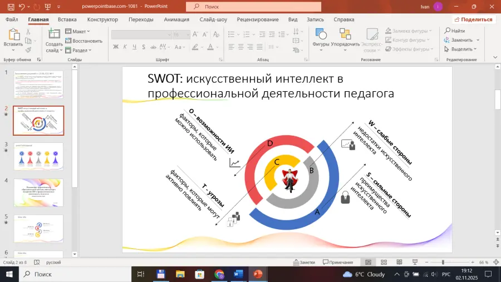Click fit slide to window icon
The image size is (501, 282).
(x=495, y=262)
